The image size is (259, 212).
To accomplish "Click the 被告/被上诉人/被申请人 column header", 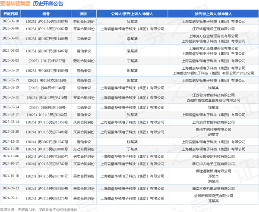I will coord(213,14).
